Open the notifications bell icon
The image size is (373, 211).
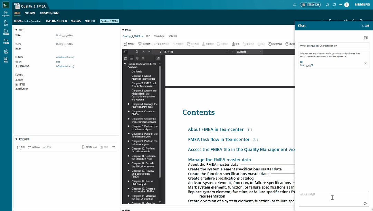[327, 4]
